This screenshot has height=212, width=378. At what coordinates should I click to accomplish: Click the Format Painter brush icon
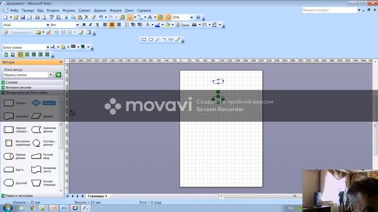point(93,17)
